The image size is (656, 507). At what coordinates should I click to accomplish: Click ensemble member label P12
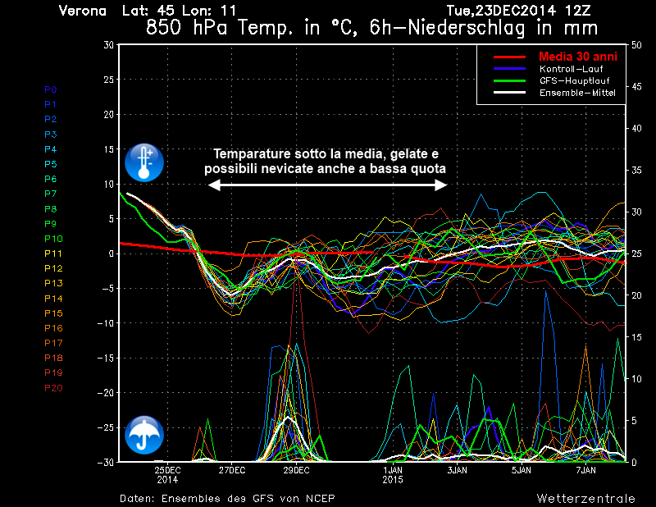[53, 268]
